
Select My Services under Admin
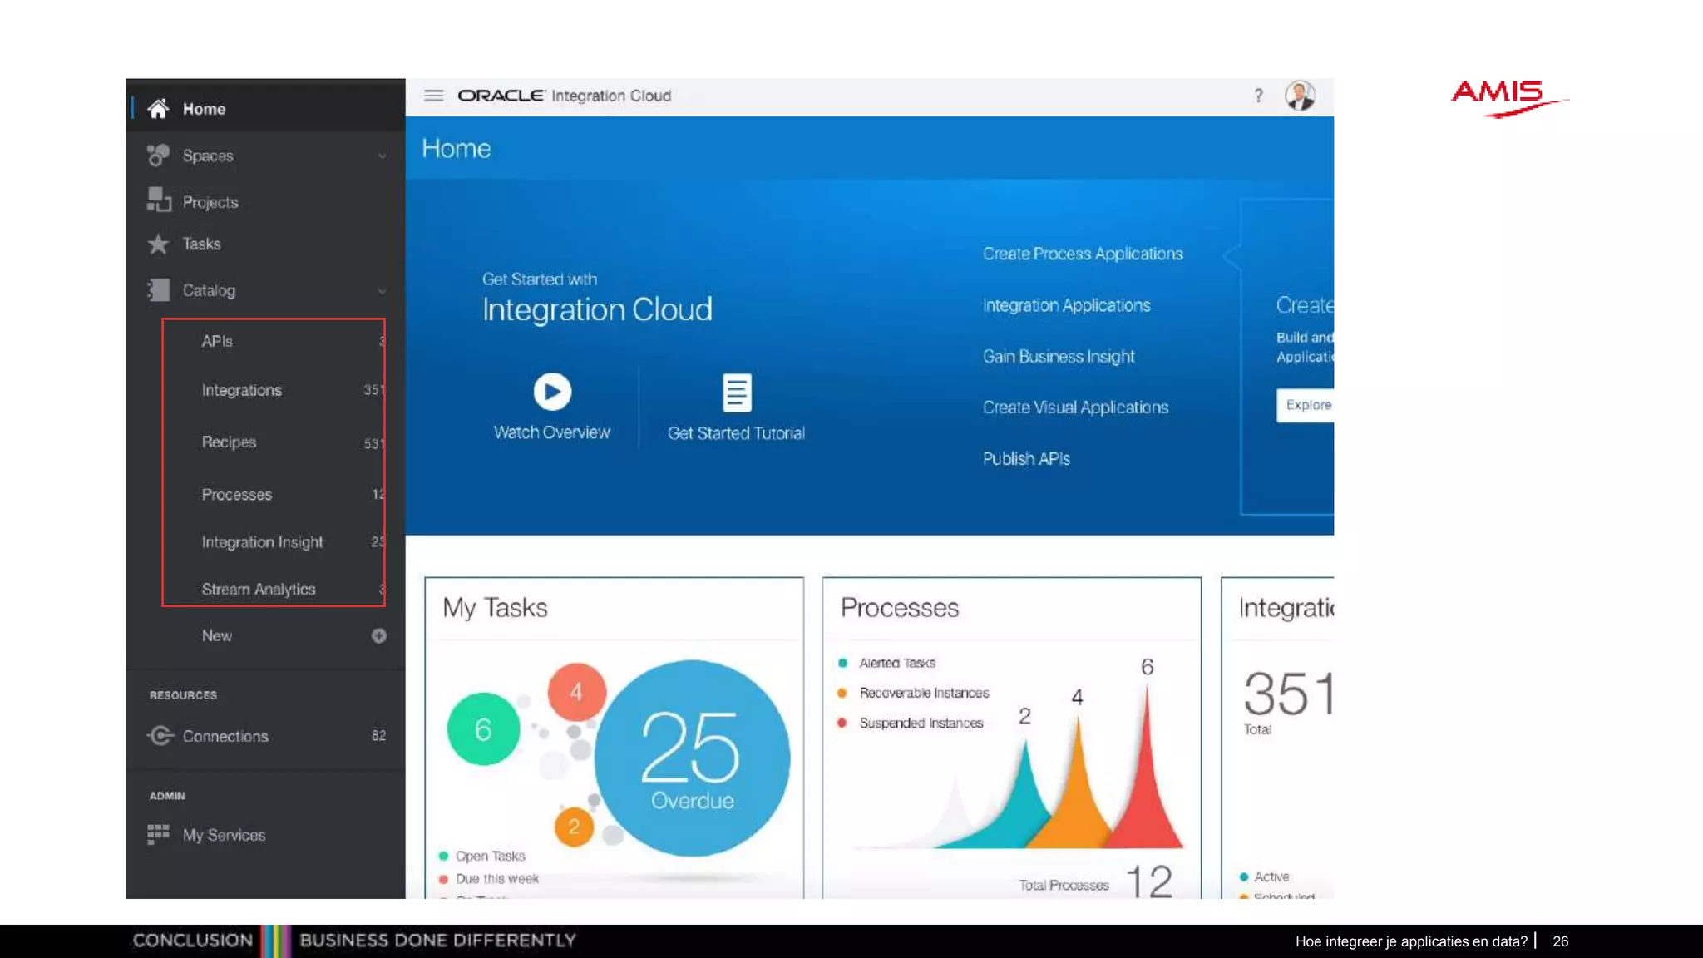point(224,835)
